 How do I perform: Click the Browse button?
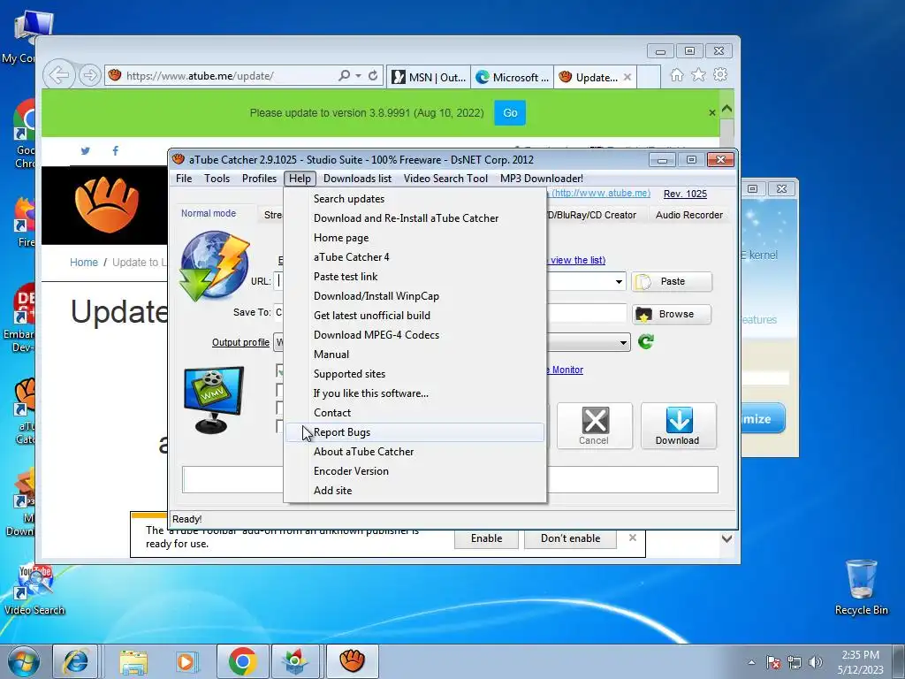pos(672,314)
